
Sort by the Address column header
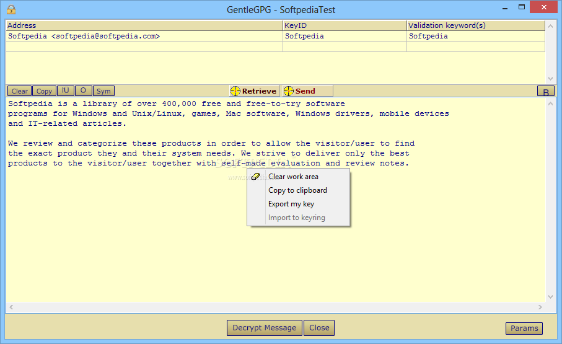144,25
